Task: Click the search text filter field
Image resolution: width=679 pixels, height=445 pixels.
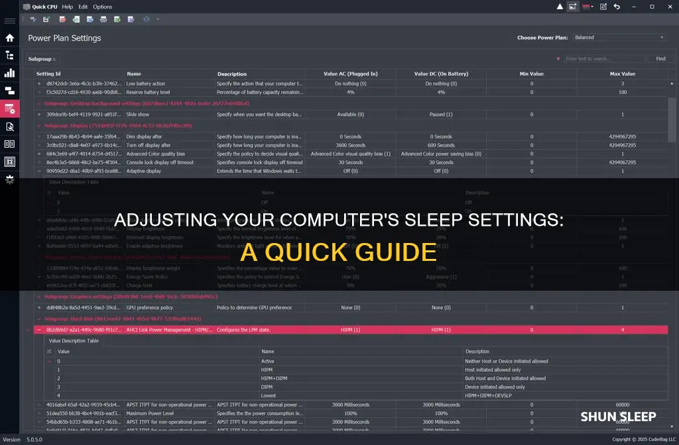Action: [x=603, y=58]
